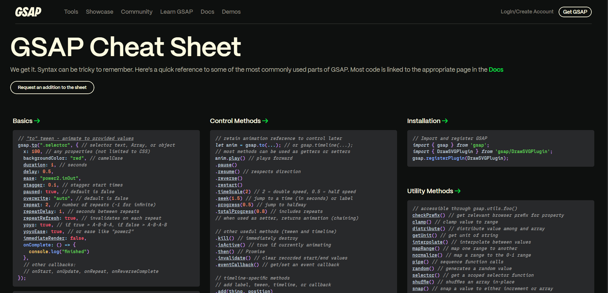Click the Get GSAP button
The width and height of the screenshot is (608, 293).
[x=575, y=12]
